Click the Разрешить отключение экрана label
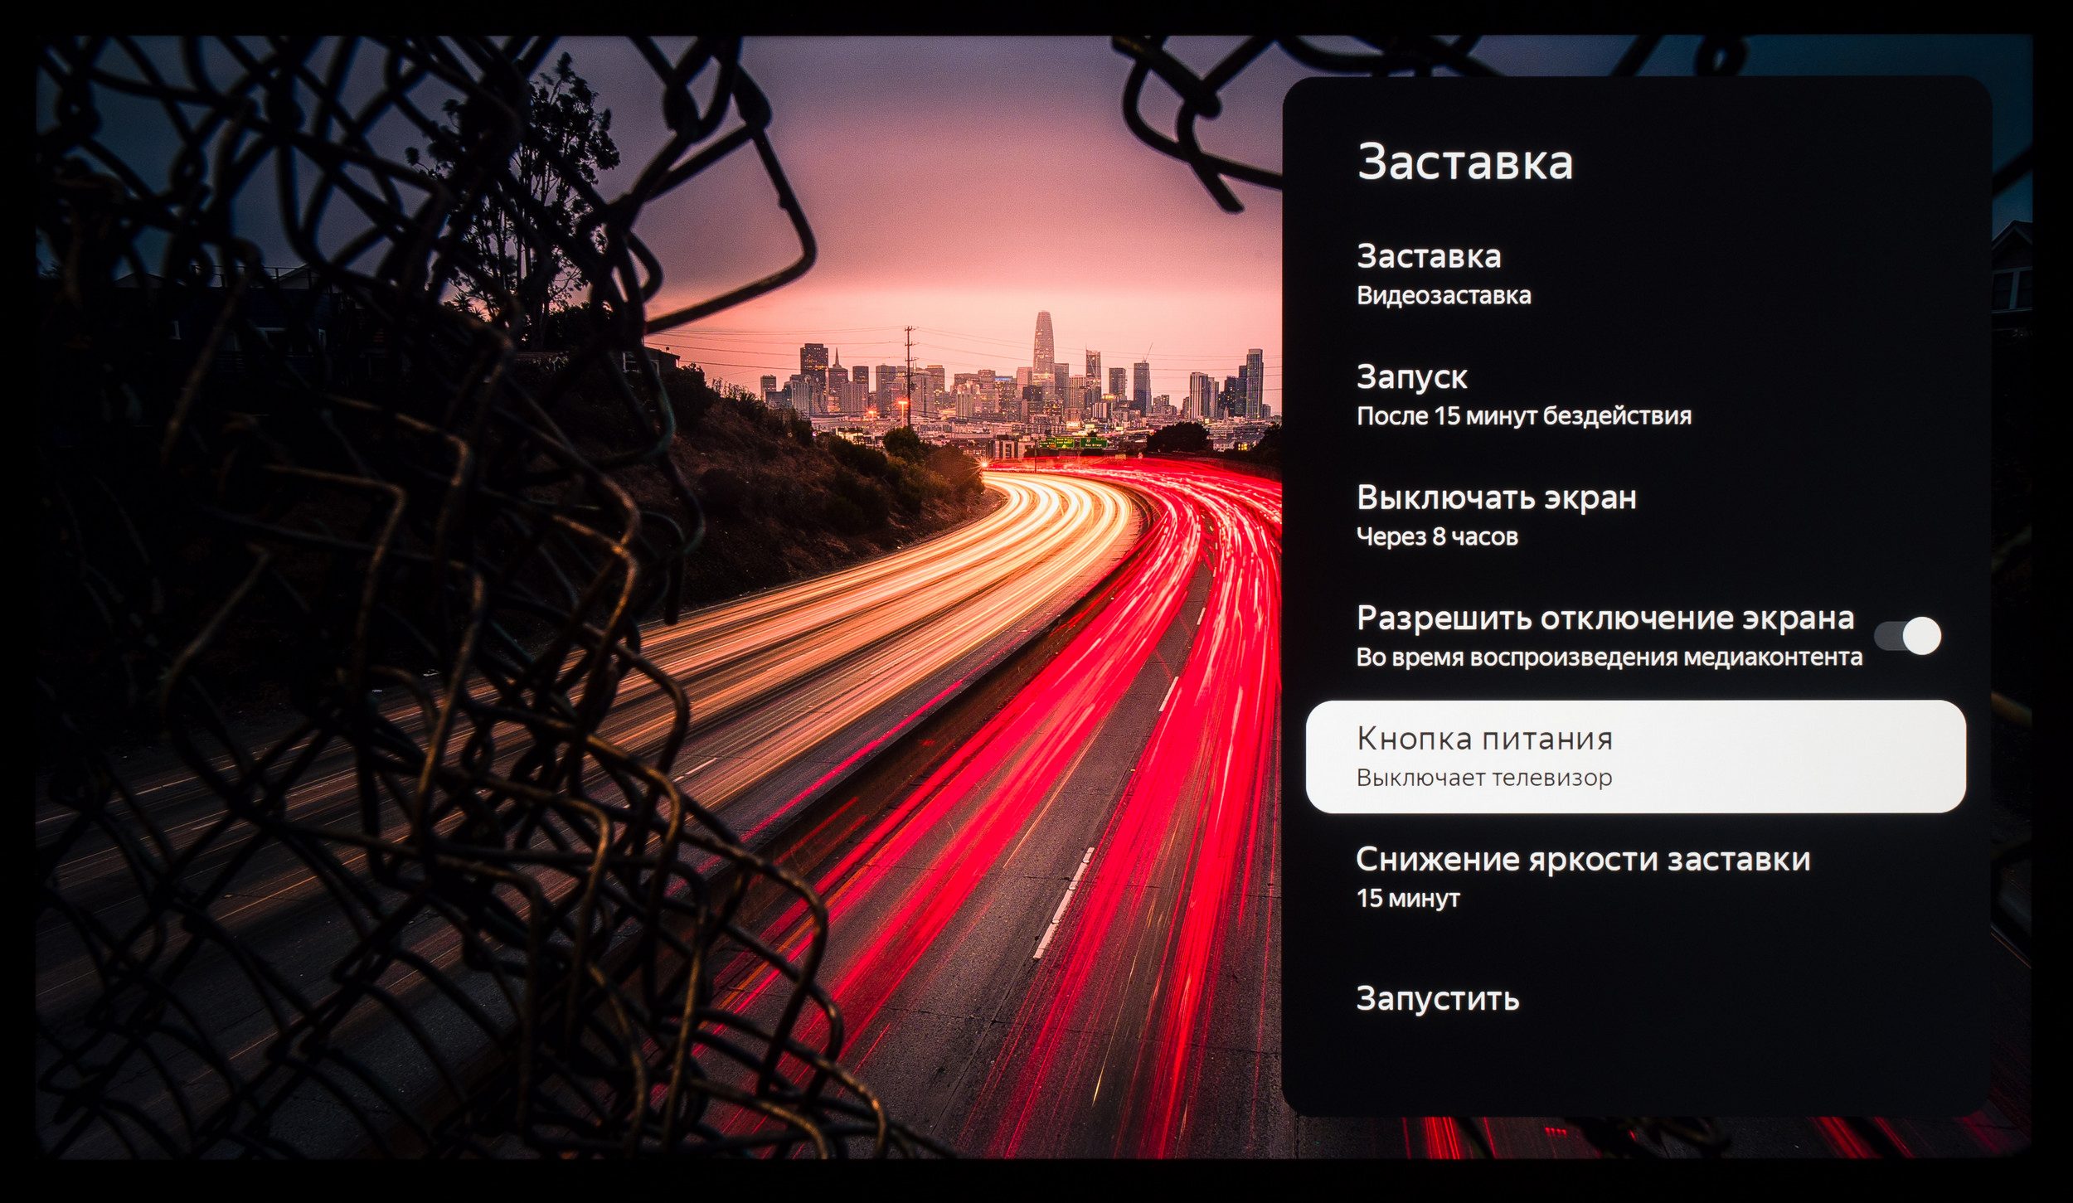The height and width of the screenshot is (1203, 2073). tap(1605, 618)
